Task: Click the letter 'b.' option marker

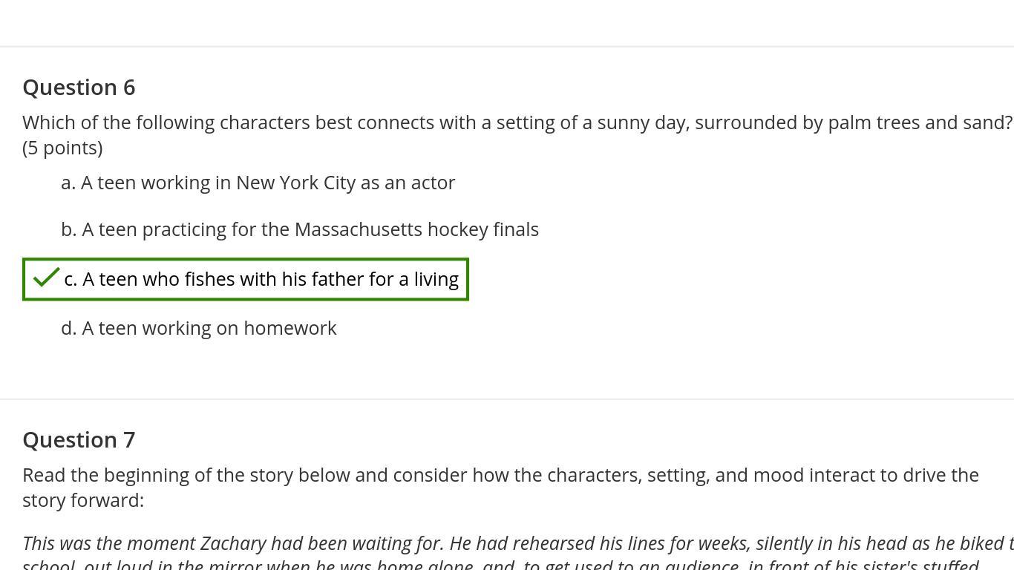Action: click(69, 229)
